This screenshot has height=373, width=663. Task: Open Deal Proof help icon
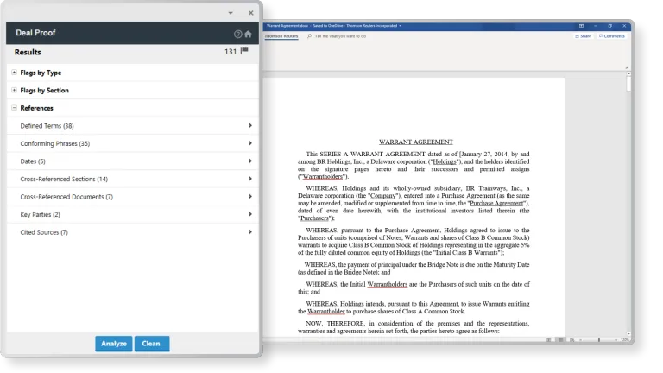(237, 34)
